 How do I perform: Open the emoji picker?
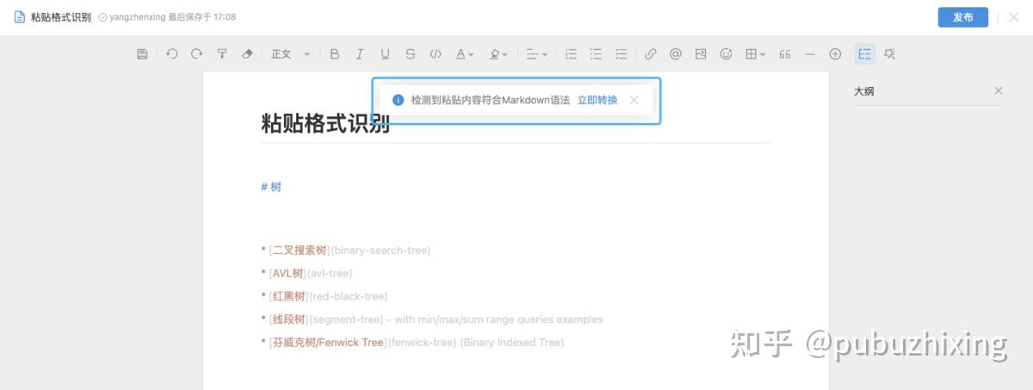(x=726, y=54)
